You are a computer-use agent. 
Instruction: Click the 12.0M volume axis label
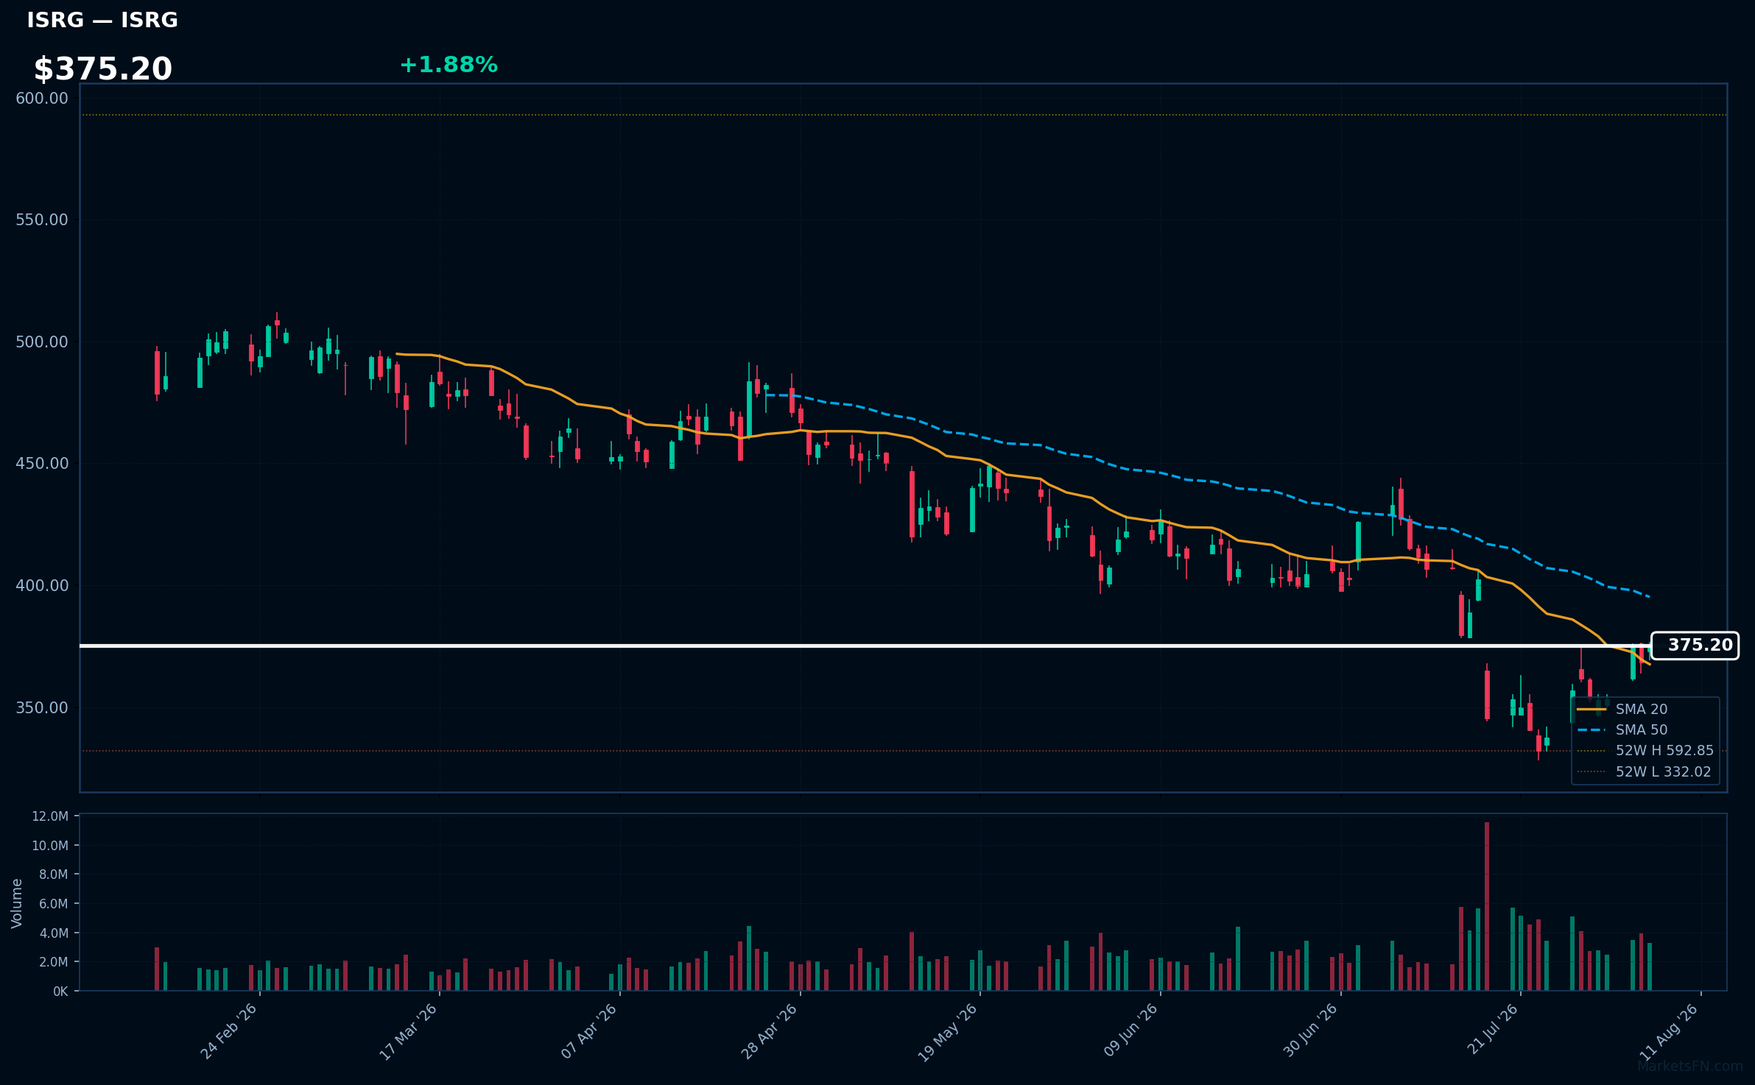pos(50,816)
